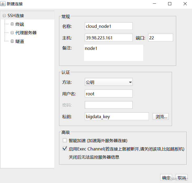Close the 新建连接 dialog
The width and height of the screenshot is (192, 183).
pos(185,4)
